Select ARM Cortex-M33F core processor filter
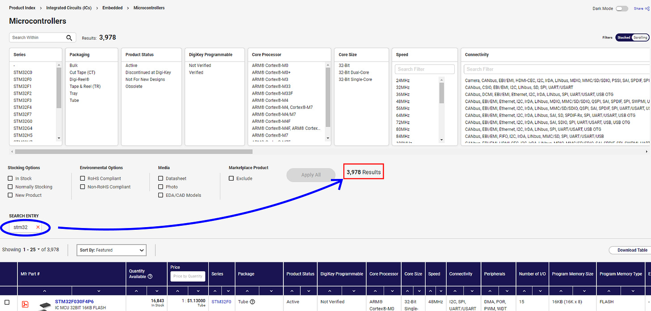This screenshot has width=651, height=311. click(x=272, y=93)
